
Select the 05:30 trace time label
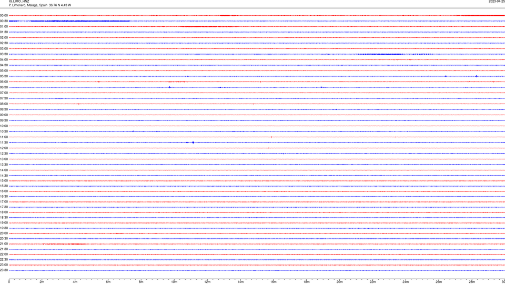coord(4,76)
